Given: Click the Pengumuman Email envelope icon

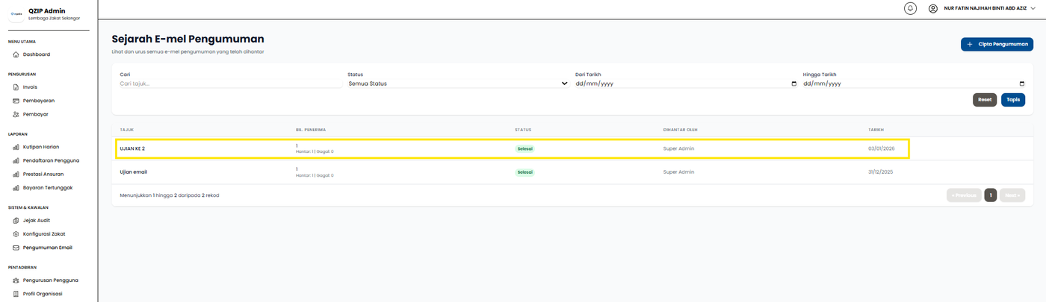Looking at the screenshot, I should pyautogui.click(x=16, y=248).
